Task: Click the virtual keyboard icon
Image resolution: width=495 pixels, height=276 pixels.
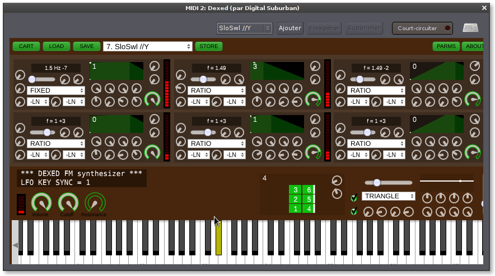Action: (x=470, y=28)
